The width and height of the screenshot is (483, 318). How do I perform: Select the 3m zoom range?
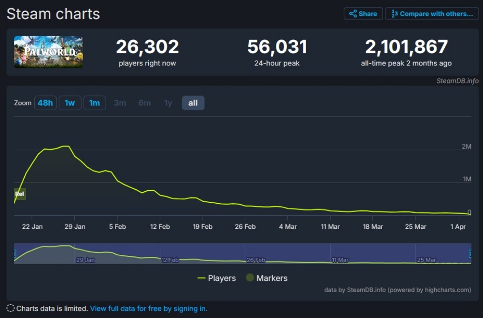point(120,103)
